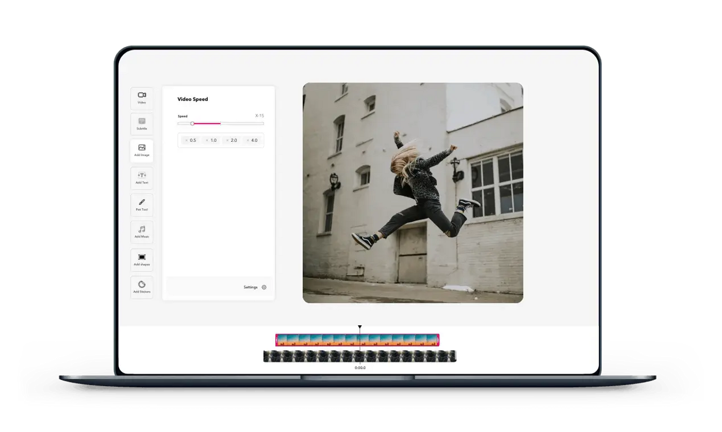722x432 pixels.
Task: Open the Add Music panel
Action: 142,232
